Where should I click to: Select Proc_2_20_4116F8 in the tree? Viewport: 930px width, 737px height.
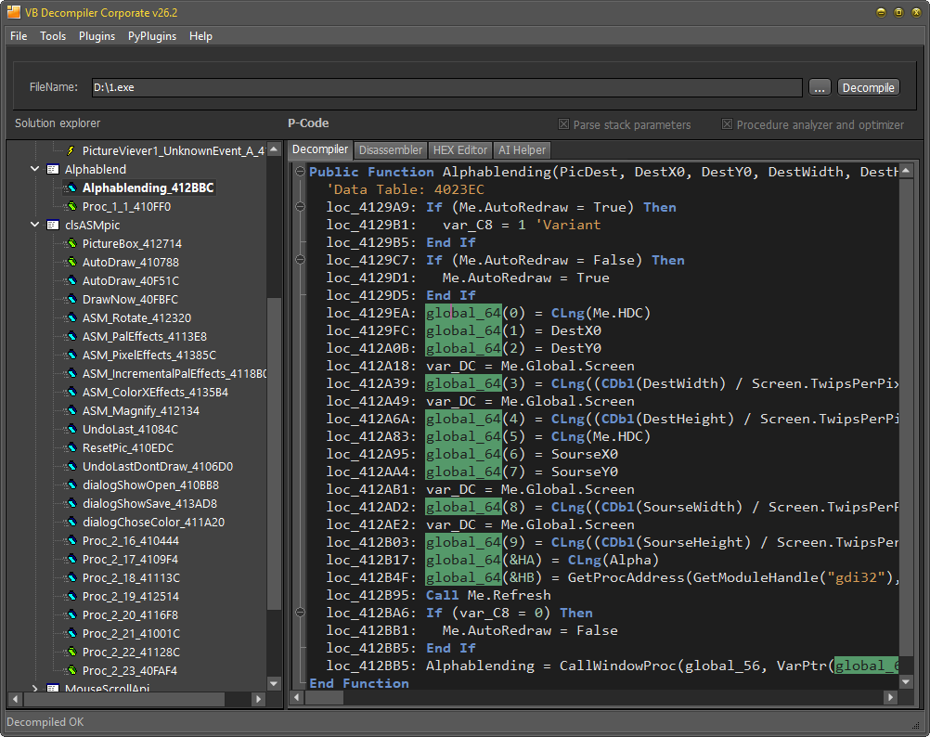pos(131,614)
